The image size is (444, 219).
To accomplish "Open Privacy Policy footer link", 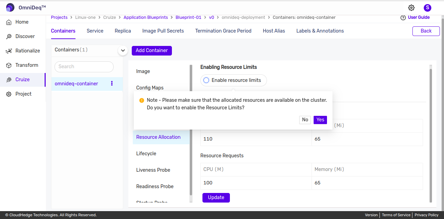I will [427, 215].
